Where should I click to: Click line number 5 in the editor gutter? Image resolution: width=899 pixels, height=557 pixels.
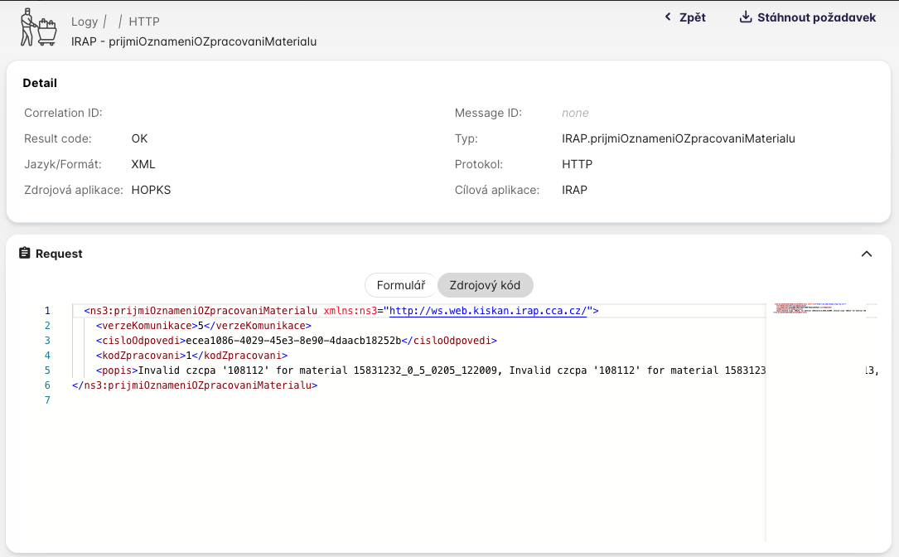coord(47,371)
